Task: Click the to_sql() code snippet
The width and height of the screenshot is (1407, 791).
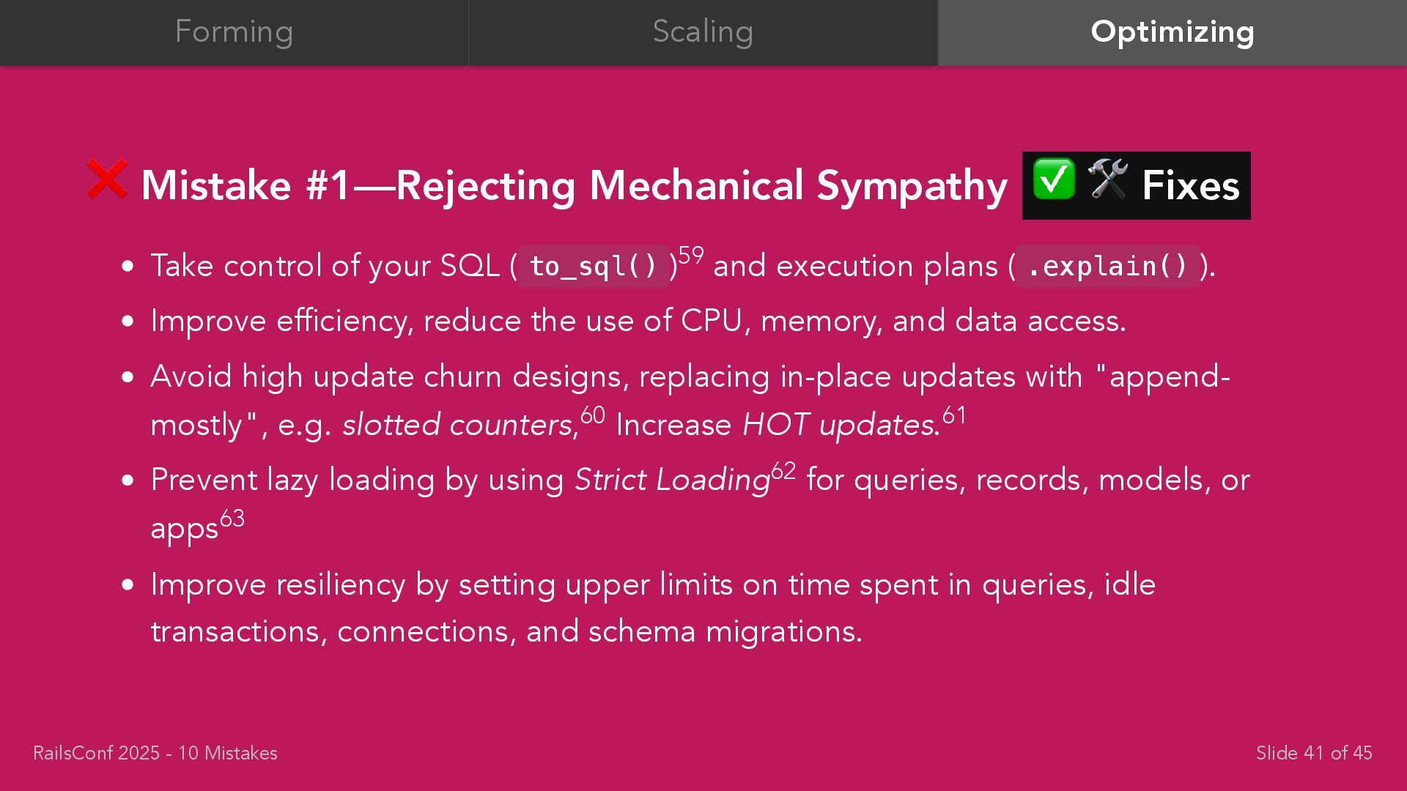Action: click(x=593, y=266)
